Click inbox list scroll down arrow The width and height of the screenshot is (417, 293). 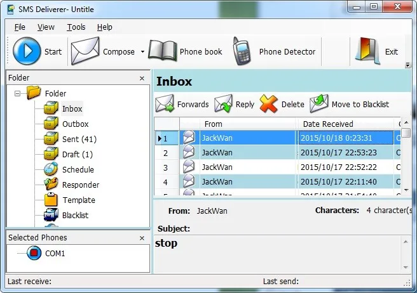point(406,190)
